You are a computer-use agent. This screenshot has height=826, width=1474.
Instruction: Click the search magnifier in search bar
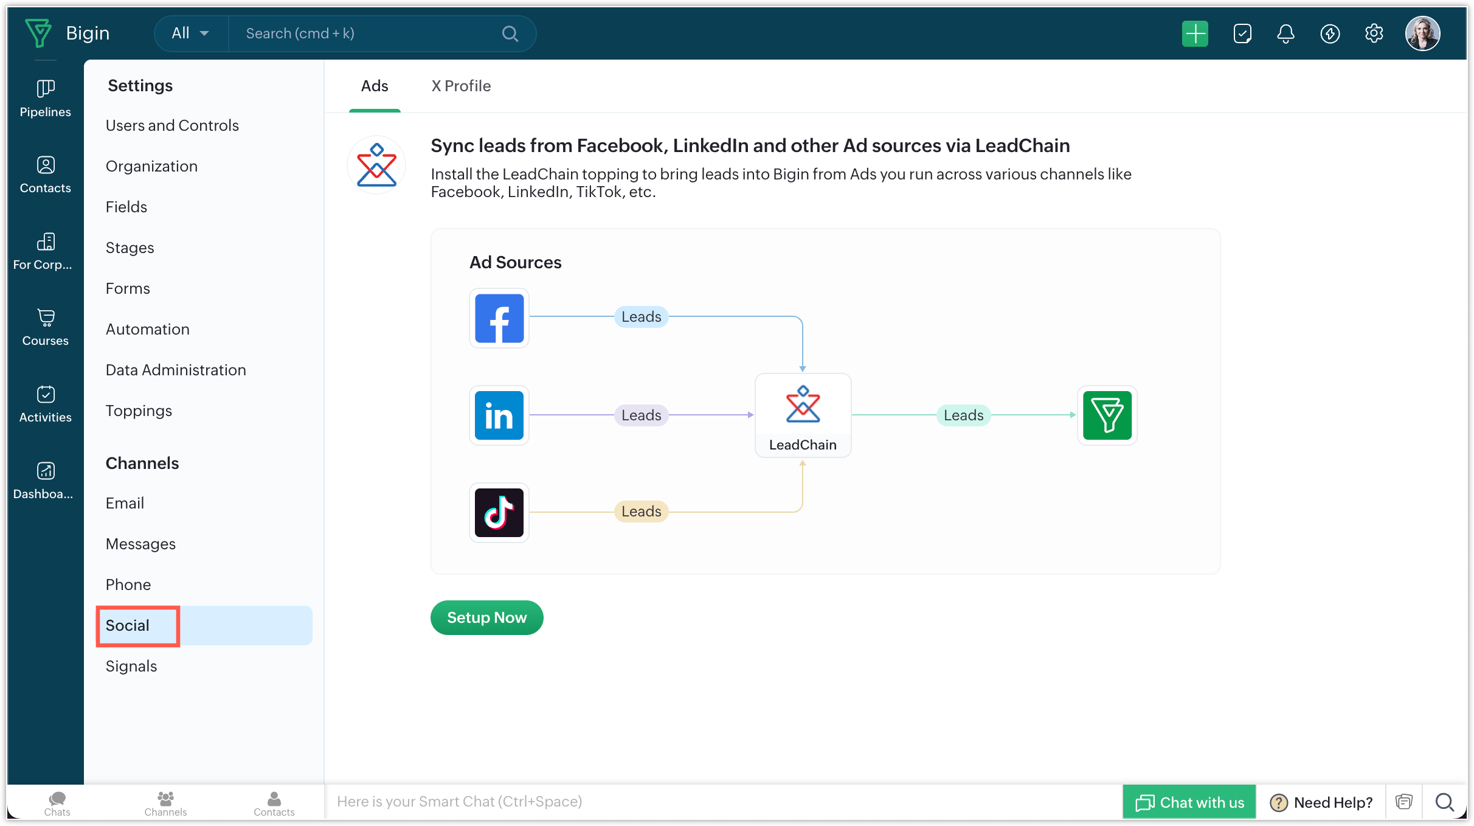pos(510,33)
